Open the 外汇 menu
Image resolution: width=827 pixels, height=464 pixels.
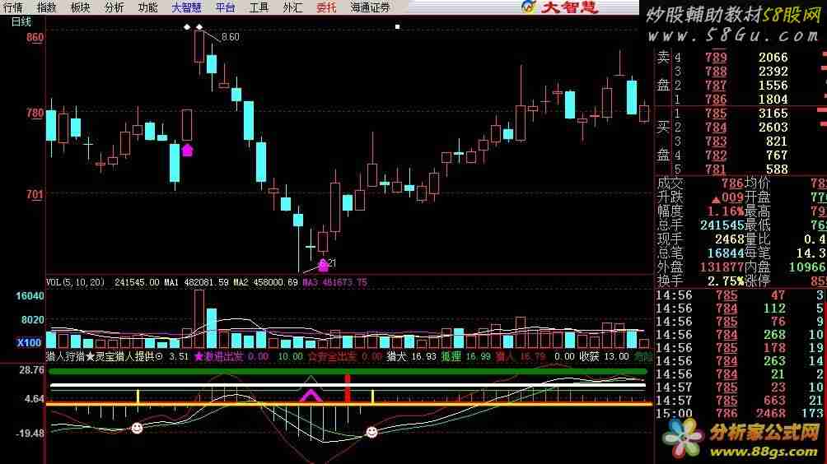[292, 7]
